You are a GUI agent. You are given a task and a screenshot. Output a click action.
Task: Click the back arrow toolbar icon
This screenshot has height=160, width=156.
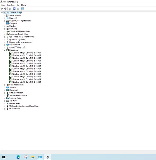click(x=2, y=9)
